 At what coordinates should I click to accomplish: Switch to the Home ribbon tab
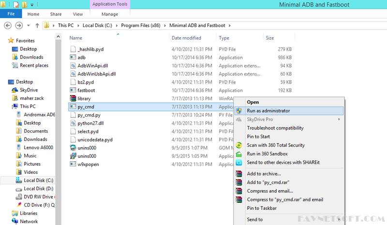click(x=33, y=14)
